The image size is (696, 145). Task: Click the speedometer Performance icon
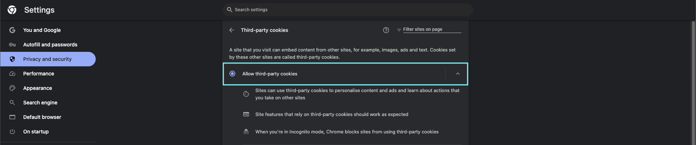(x=12, y=74)
